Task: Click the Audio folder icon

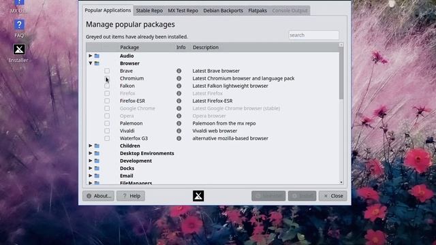Action: click(97, 56)
